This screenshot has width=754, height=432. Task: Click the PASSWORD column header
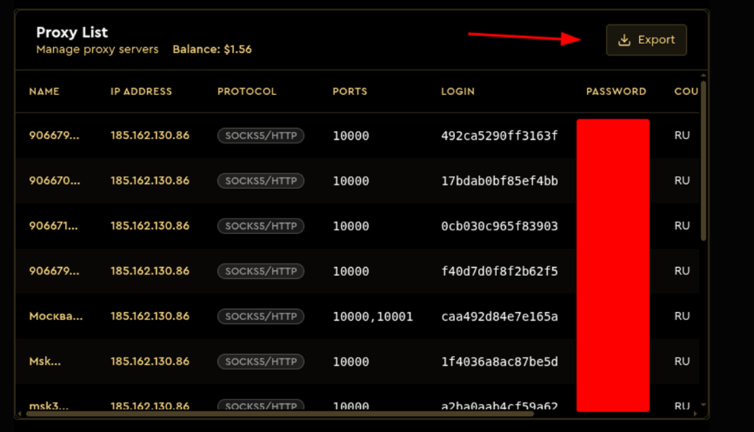(616, 92)
